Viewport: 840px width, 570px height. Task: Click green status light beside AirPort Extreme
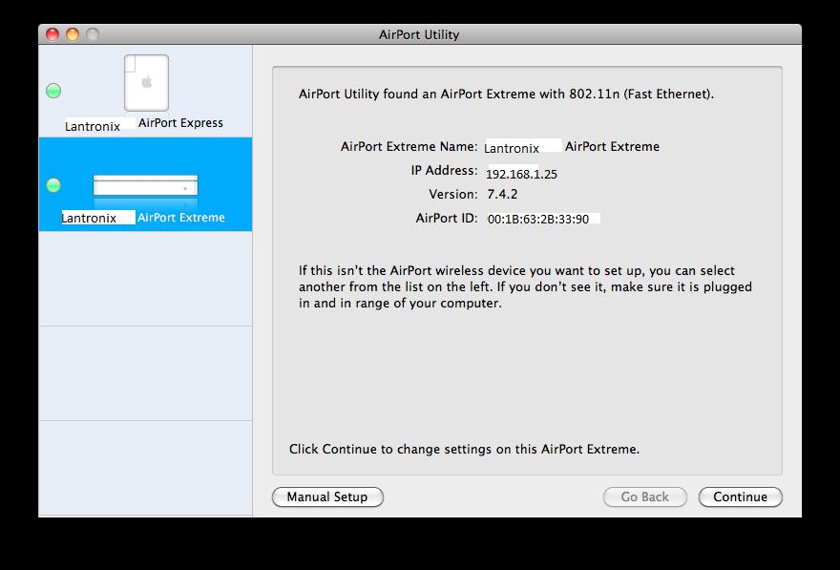pos(53,185)
